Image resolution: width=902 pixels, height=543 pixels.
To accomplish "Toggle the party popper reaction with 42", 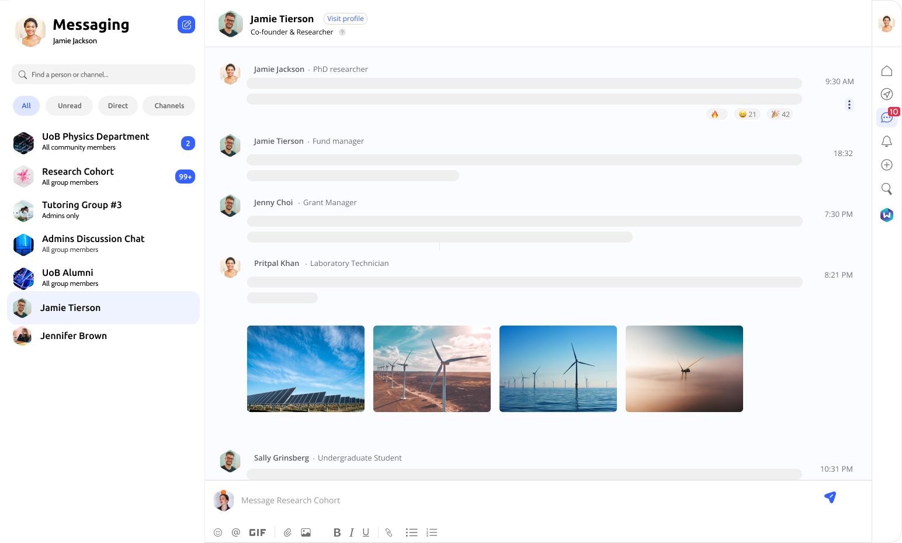I will (780, 114).
